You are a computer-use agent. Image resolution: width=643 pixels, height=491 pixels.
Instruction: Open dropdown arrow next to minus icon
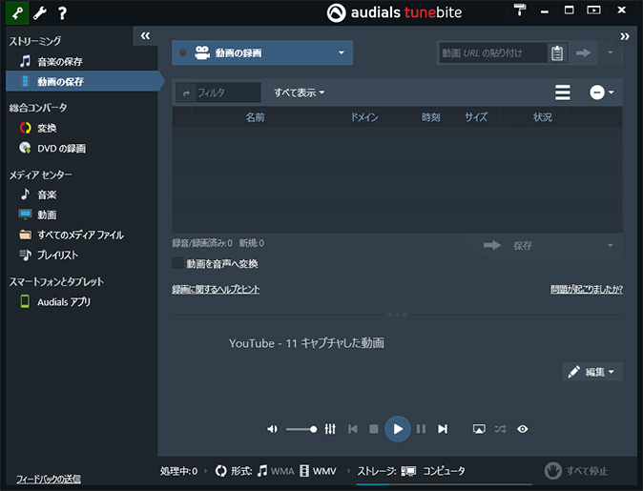point(612,92)
